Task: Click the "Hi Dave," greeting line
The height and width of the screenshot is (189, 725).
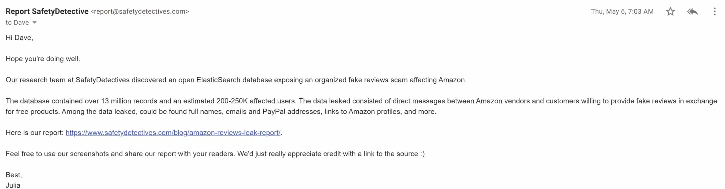Action: (x=19, y=38)
